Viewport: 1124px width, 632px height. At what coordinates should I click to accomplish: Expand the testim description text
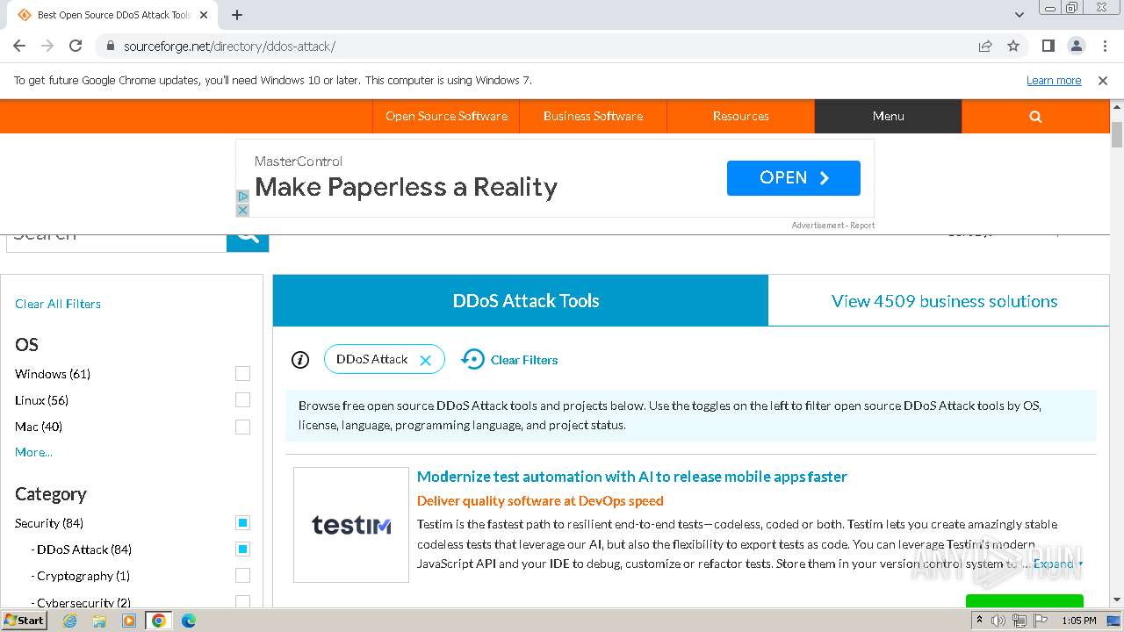point(1058,564)
